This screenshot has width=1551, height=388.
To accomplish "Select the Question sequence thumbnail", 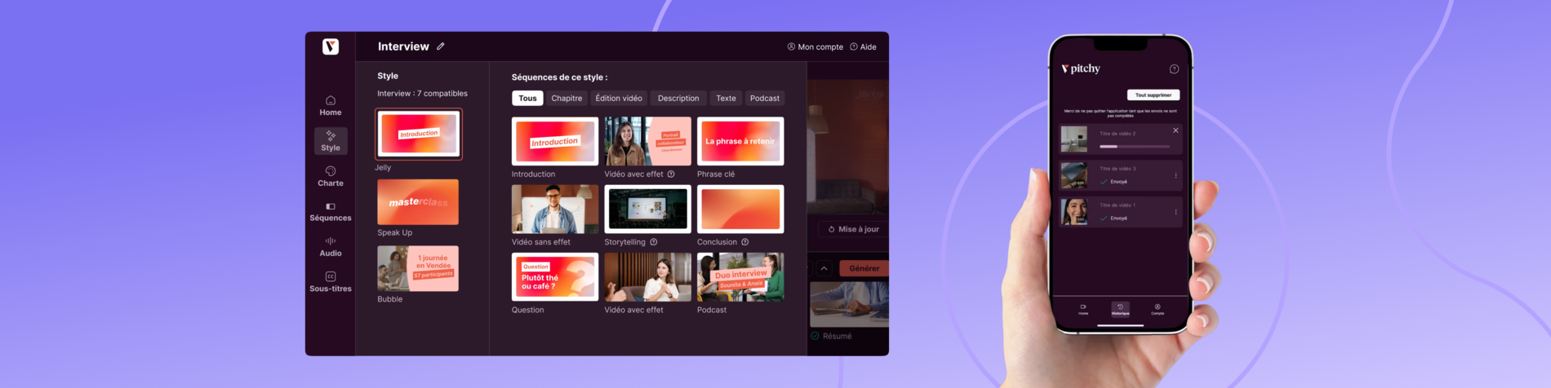I will (555, 276).
